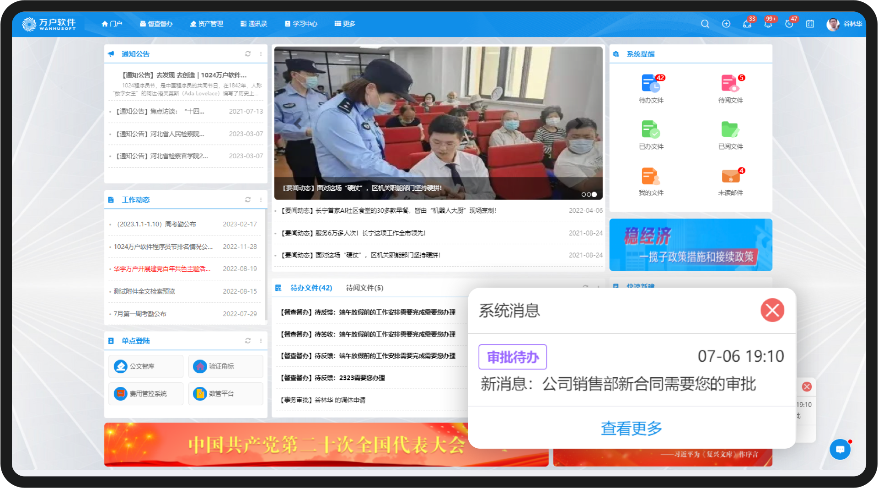Open the notification bell with 99+ badge
878x488 pixels.
coord(768,24)
